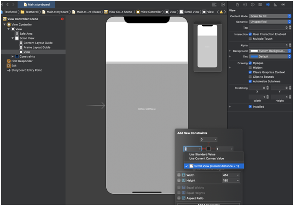Enable the Height constraint checkbox
This screenshot has height=206, width=294.
point(179,180)
